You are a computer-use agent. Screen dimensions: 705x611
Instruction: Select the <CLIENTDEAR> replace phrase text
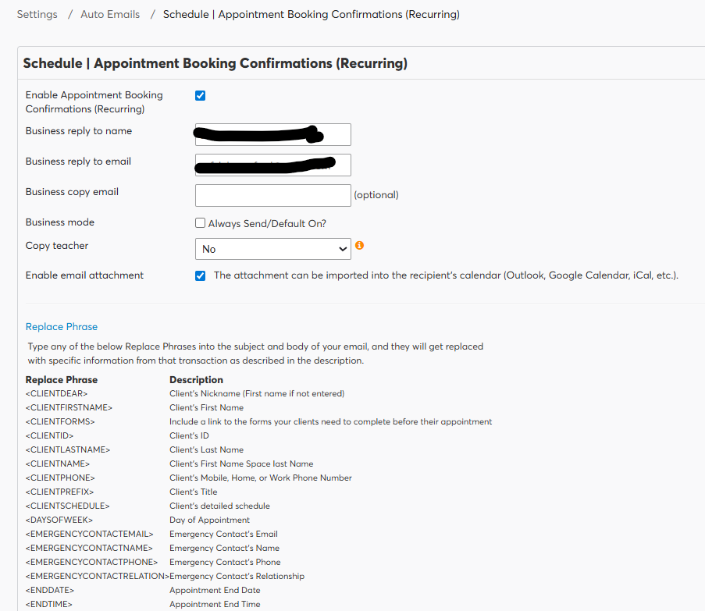[56, 393]
